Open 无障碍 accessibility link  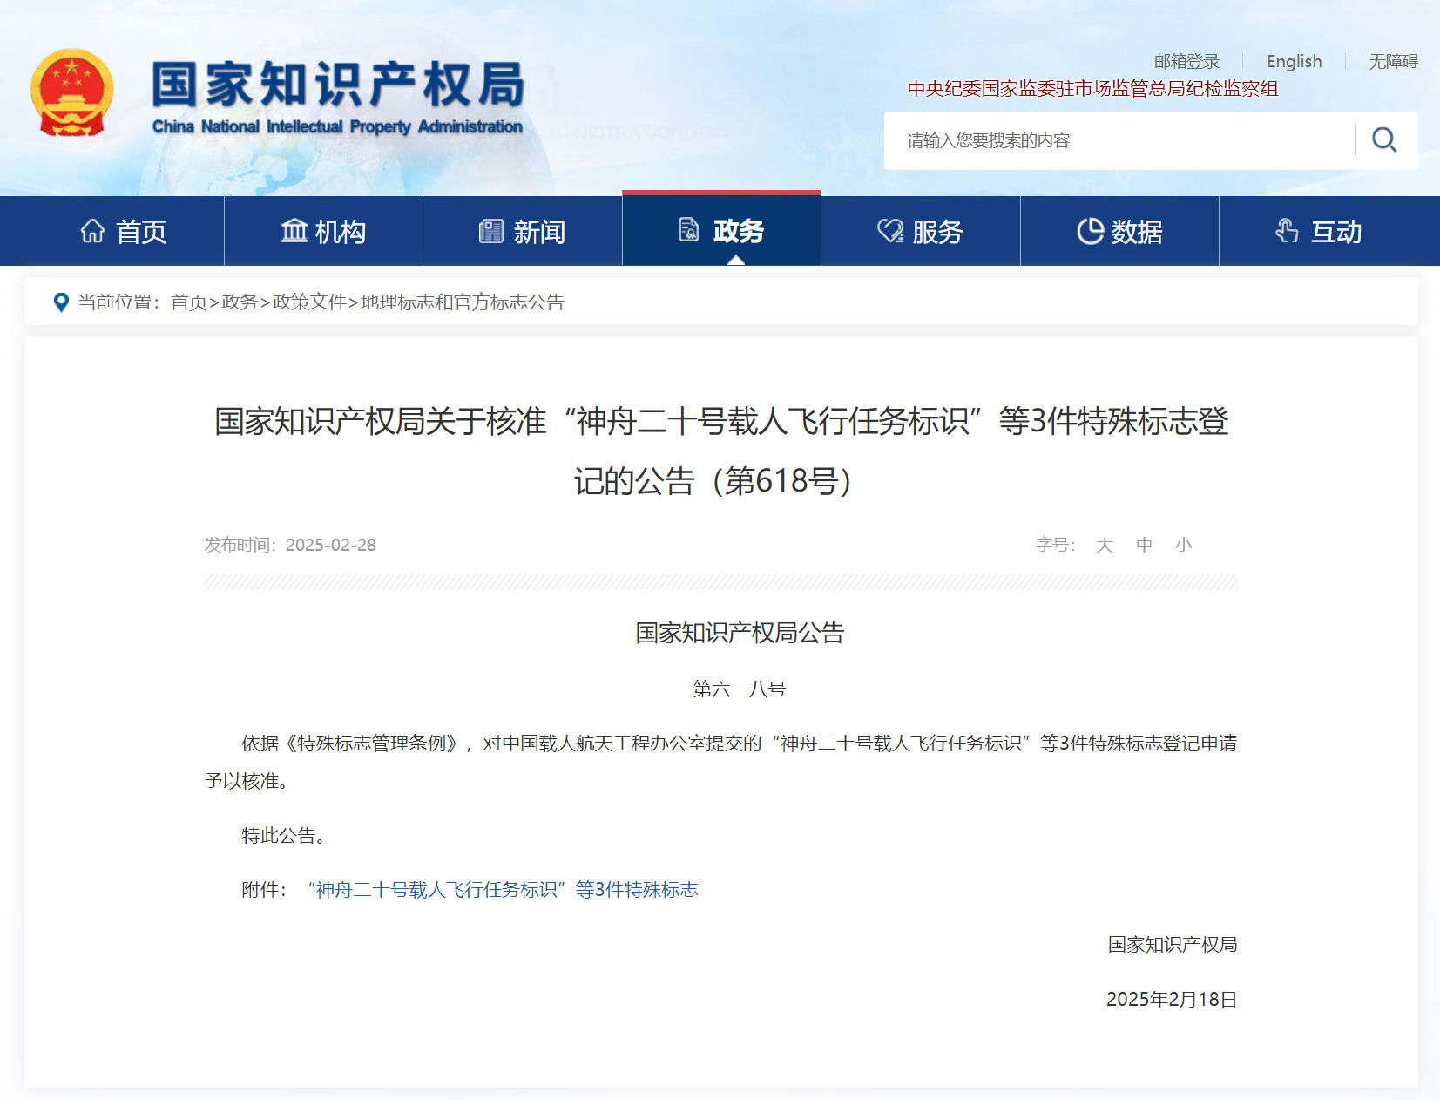(x=1393, y=61)
